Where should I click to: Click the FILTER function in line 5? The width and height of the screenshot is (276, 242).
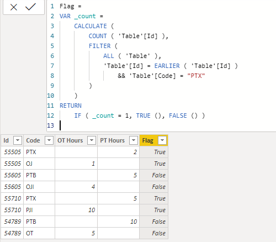99,46
